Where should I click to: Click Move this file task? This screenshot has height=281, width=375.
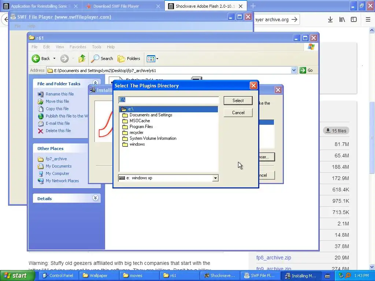point(57,101)
